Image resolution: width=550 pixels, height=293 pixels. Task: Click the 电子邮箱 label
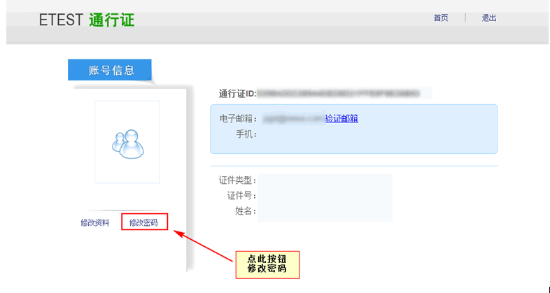point(239,119)
